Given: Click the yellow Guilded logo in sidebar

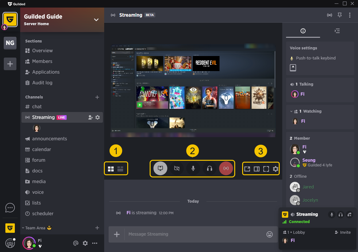Looking at the screenshot, I should [x=10, y=228].
